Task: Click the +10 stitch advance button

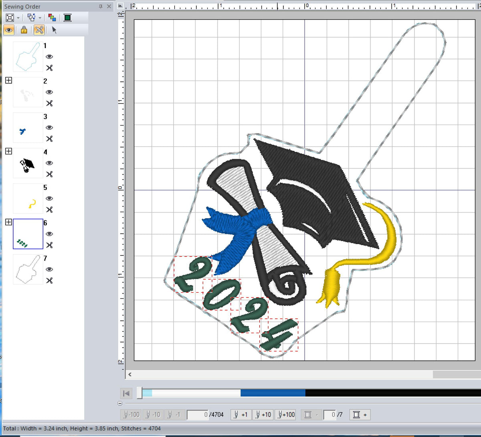Action: point(263,415)
